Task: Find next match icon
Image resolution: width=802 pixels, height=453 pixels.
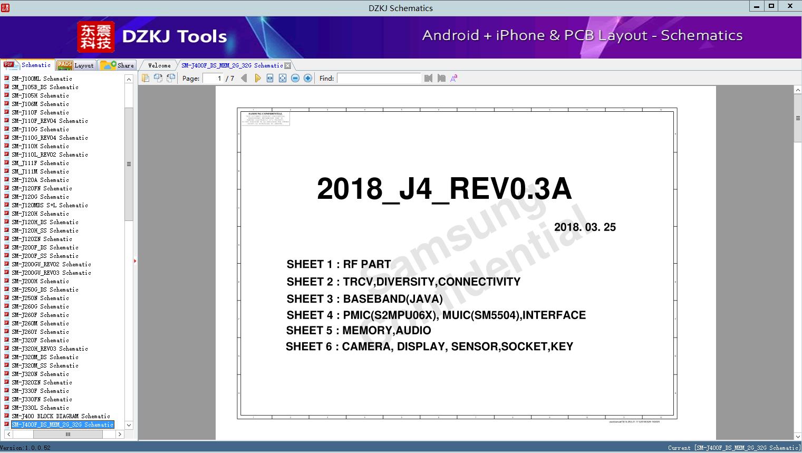Action: tap(441, 78)
